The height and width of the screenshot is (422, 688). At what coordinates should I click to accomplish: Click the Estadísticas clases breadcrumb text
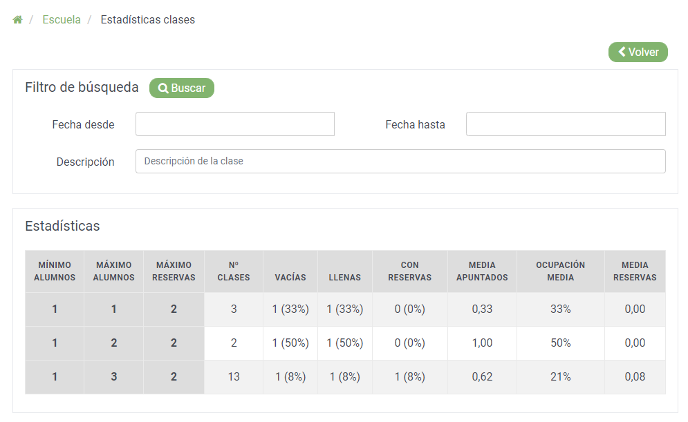(x=148, y=20)
